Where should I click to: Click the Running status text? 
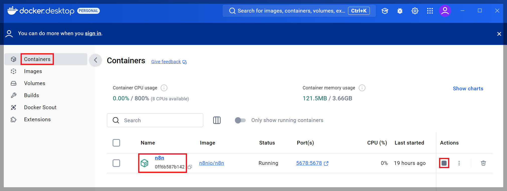(268, 163)
